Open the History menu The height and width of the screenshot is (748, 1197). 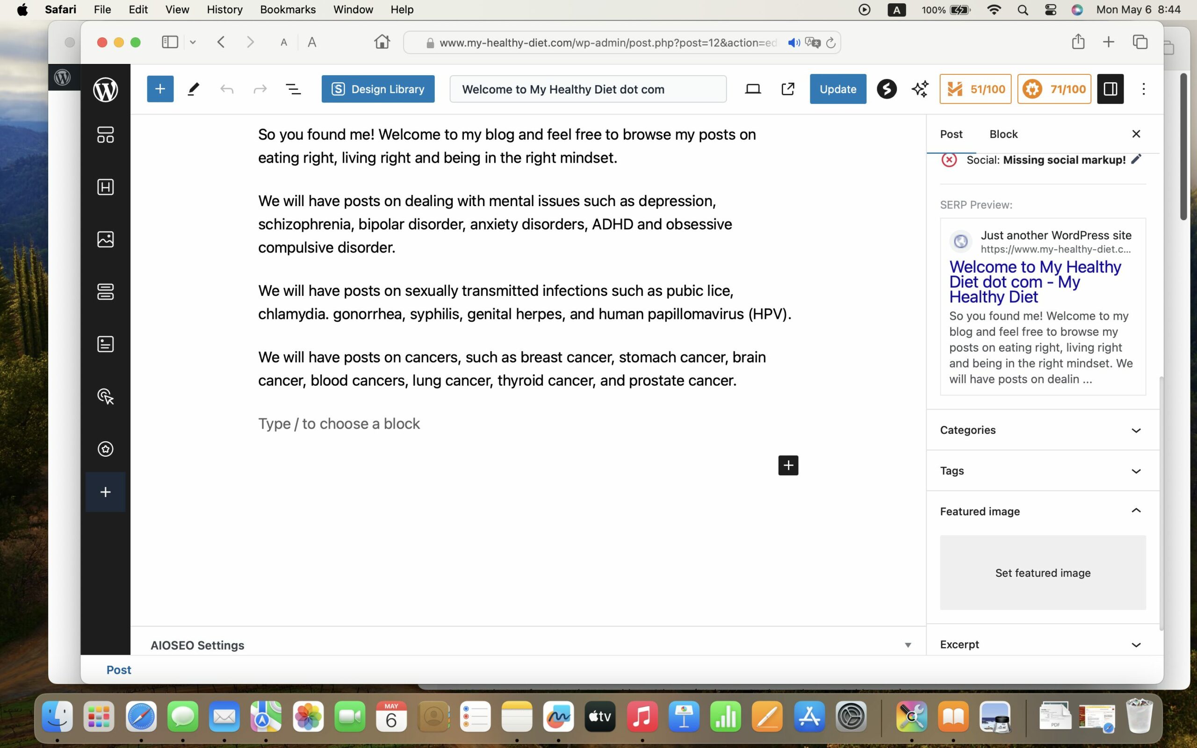click(224, 9)
